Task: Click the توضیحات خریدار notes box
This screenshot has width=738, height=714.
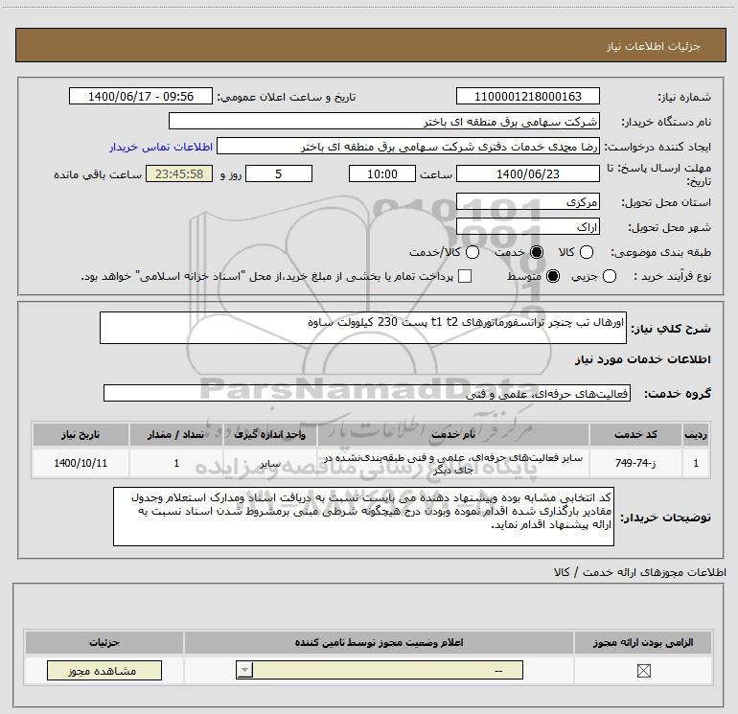Action: point(363,517)
